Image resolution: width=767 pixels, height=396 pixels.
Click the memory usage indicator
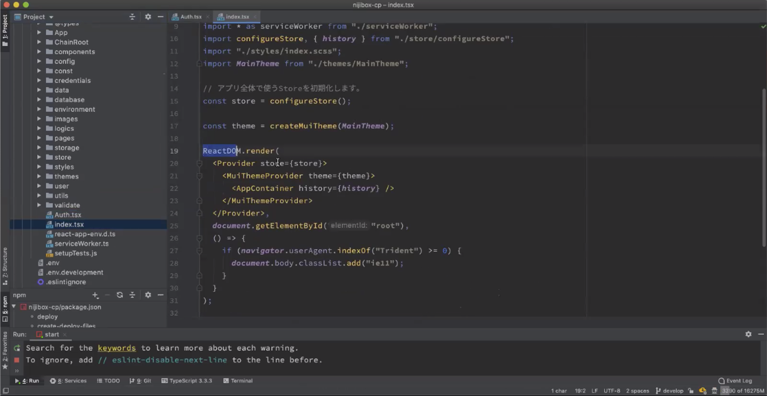coord(742,391)
